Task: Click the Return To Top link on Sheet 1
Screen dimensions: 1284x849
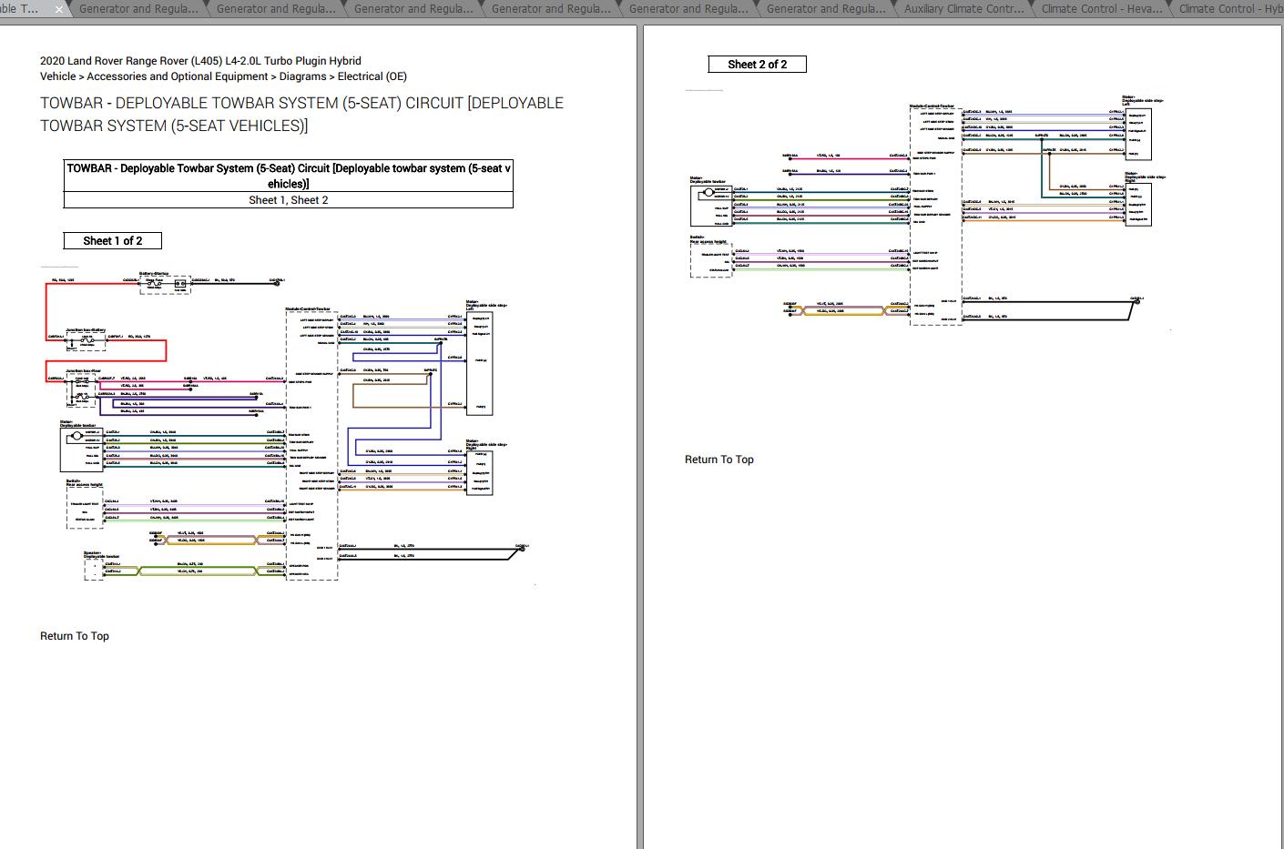Action: 74,635
